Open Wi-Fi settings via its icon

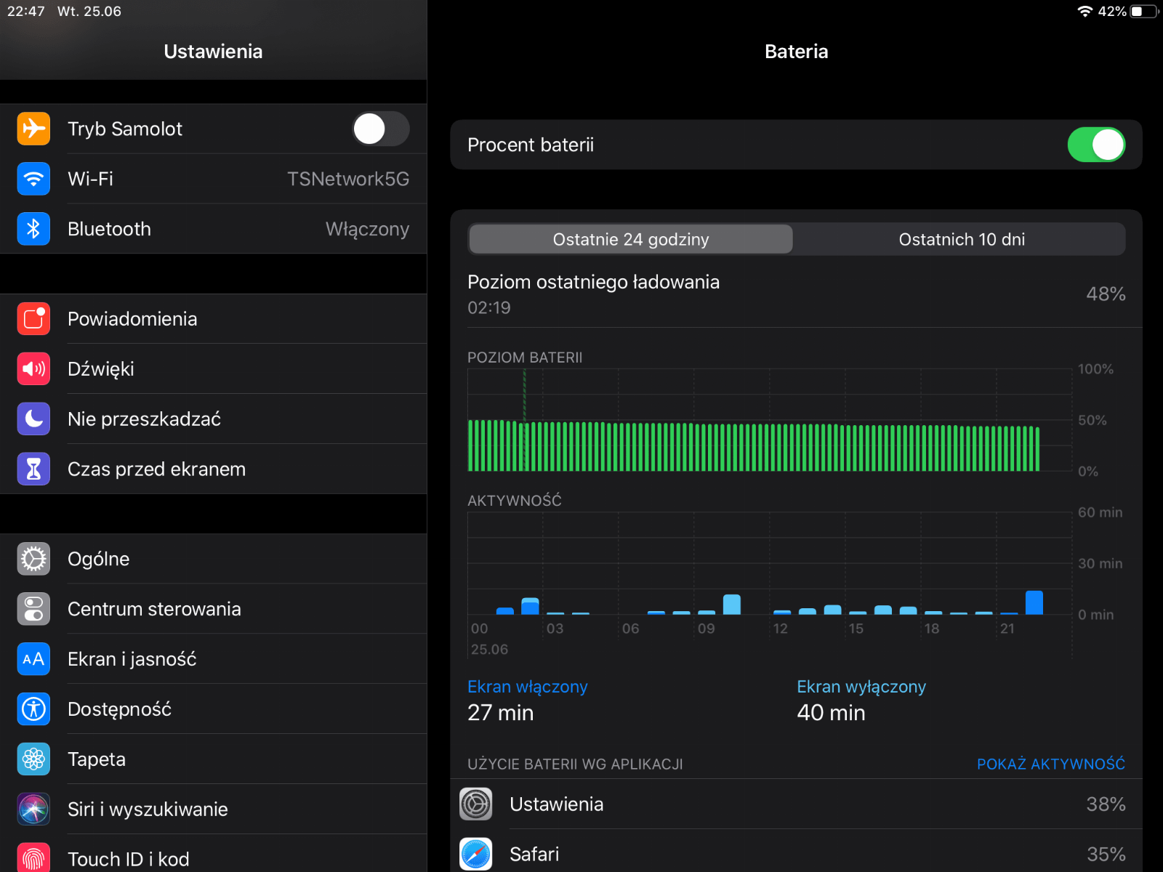tap(33, 179)
